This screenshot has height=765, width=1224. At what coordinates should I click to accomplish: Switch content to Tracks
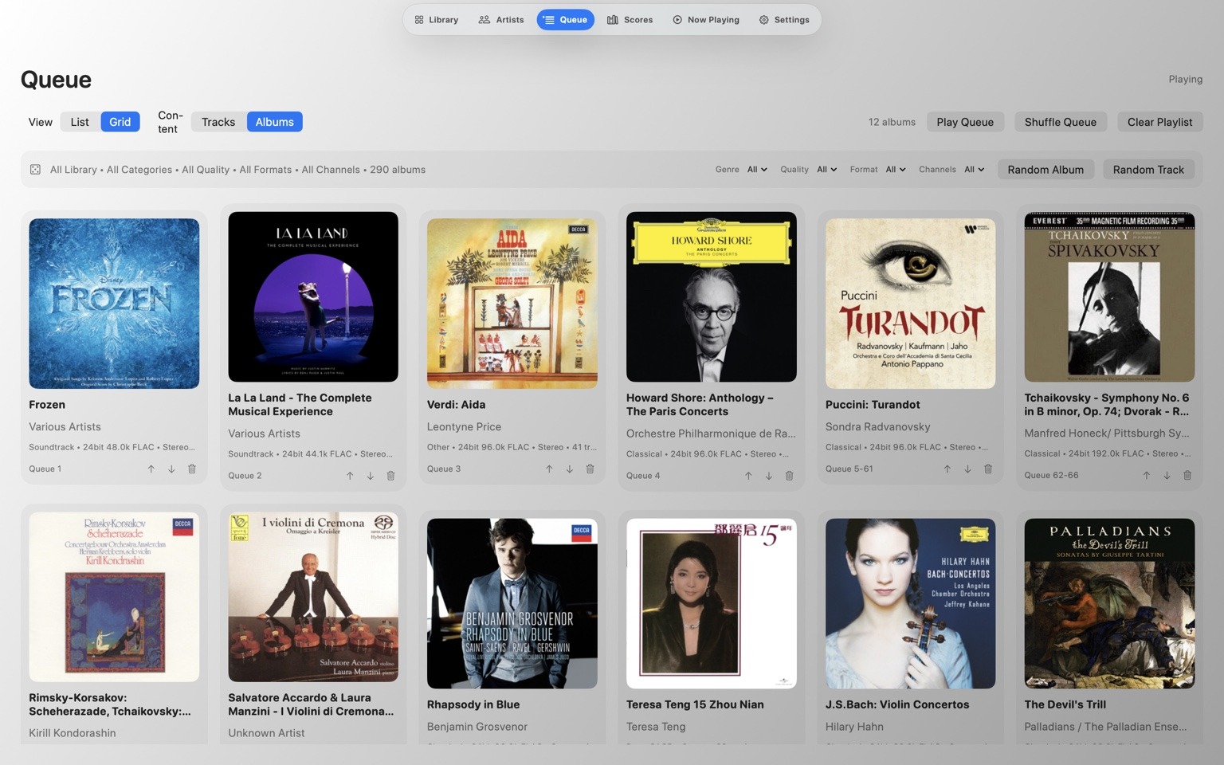(218, 122)
